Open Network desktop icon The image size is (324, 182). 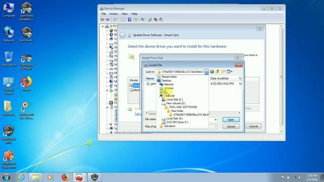pyautogui.click(x=9, y=34)
